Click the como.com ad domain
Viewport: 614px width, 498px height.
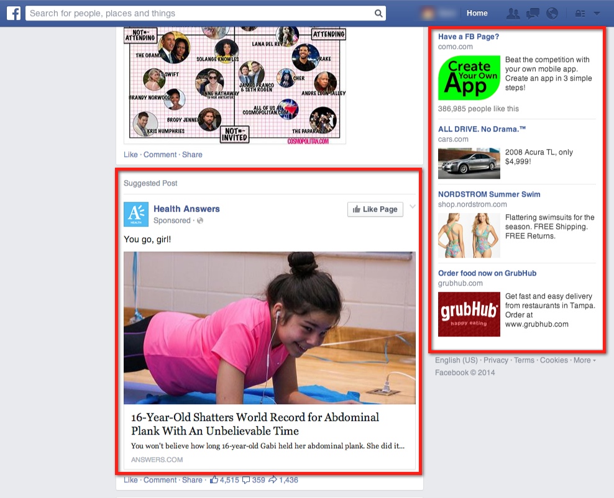pos(455,47)
